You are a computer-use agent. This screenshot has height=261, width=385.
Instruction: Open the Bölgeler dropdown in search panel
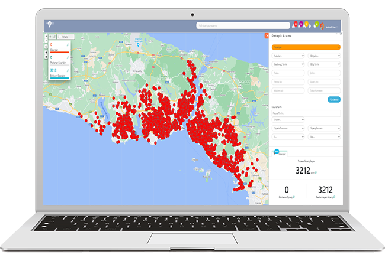(x=324, y=56)
